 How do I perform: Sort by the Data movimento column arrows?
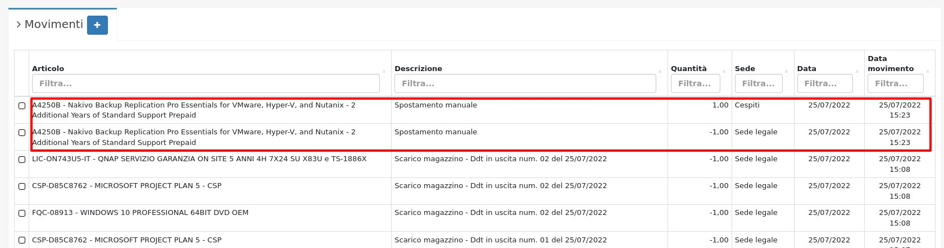(928, 71)
